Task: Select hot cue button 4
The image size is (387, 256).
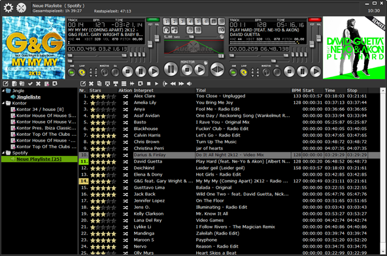Action: click(190, 22)
